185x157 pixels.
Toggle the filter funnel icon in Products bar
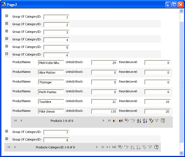[157, 121]
